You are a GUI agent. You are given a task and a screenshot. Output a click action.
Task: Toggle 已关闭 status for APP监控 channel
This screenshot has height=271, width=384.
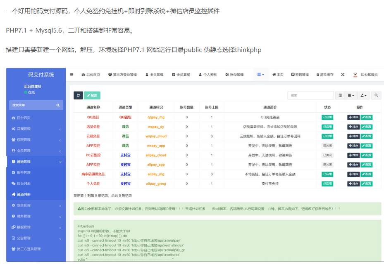(327, 146)
